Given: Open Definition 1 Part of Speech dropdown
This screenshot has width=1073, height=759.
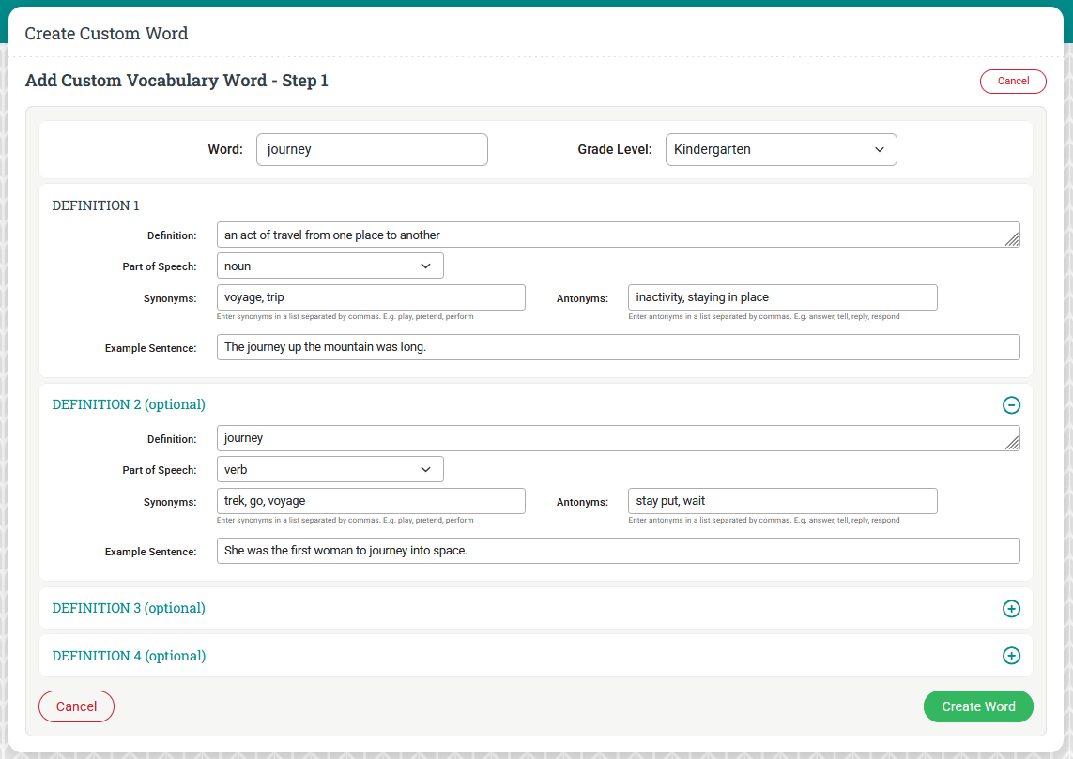Looking at the screenshot, I should [330, 266].
